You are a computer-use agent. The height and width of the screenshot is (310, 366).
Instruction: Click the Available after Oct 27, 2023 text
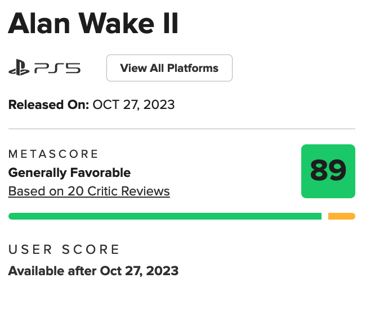pos(93,271)
